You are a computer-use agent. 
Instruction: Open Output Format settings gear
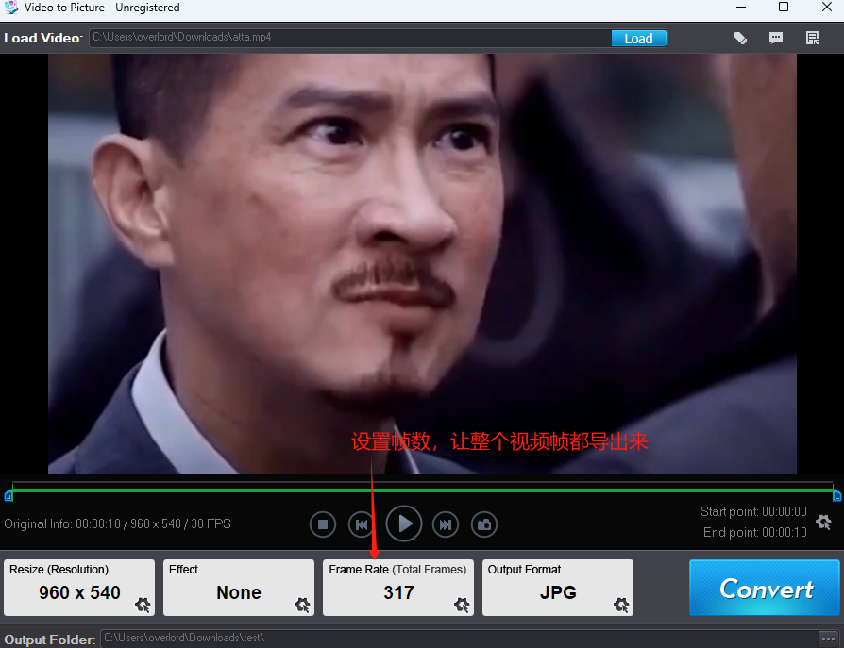pos(621,605)
